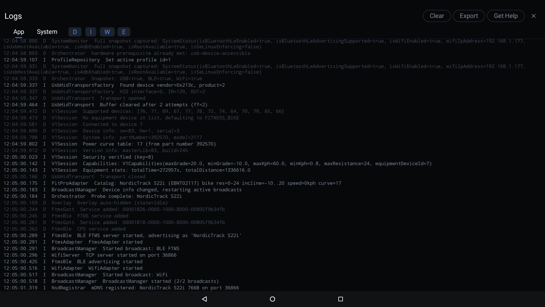Tap the Android Back navigation icon
The width and height of the screenshot is (545, 307).
point(204,299)
